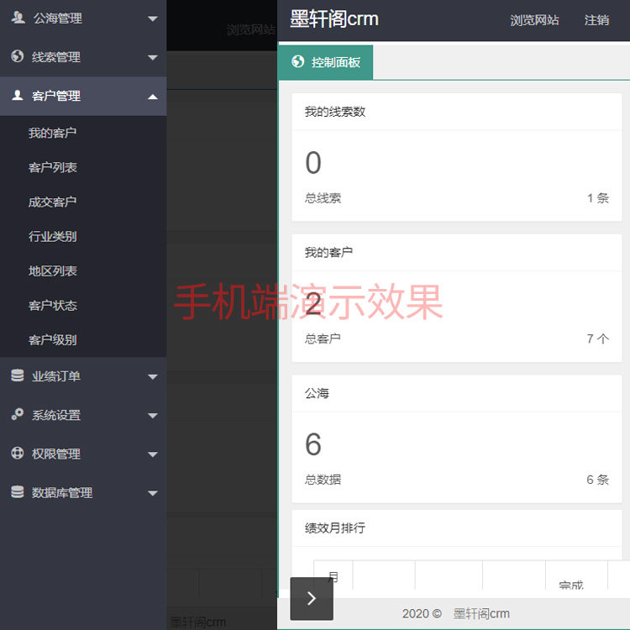
Task: Click the 公海管理 user icon
Action: pyautogui.click(x=18, y=18)
